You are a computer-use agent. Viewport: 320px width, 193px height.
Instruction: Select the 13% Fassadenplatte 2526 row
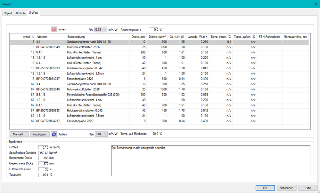(x=159, y=79)
